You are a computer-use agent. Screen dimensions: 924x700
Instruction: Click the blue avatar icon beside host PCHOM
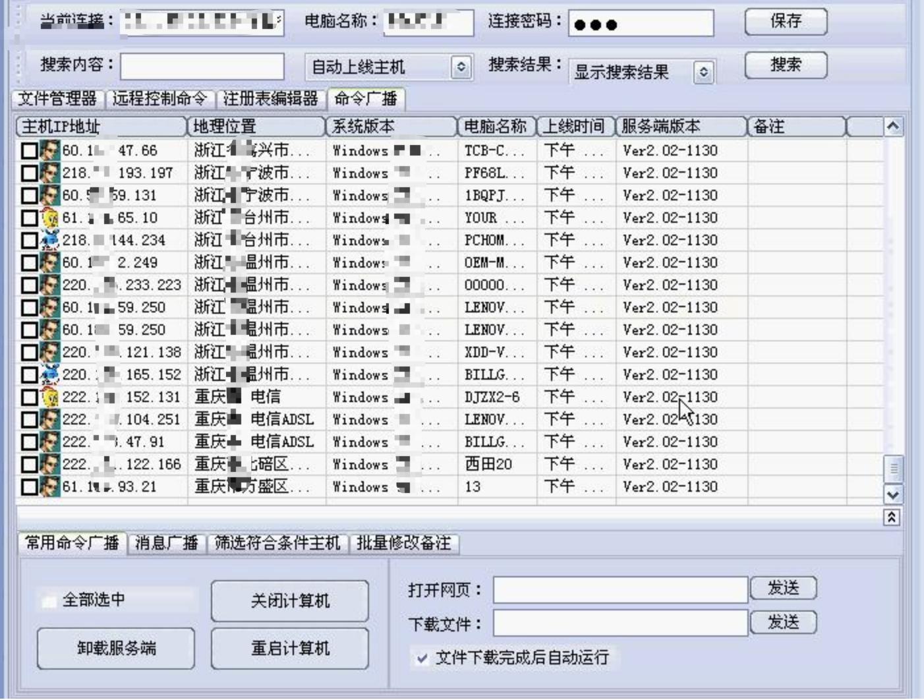(x=49, y=240)
